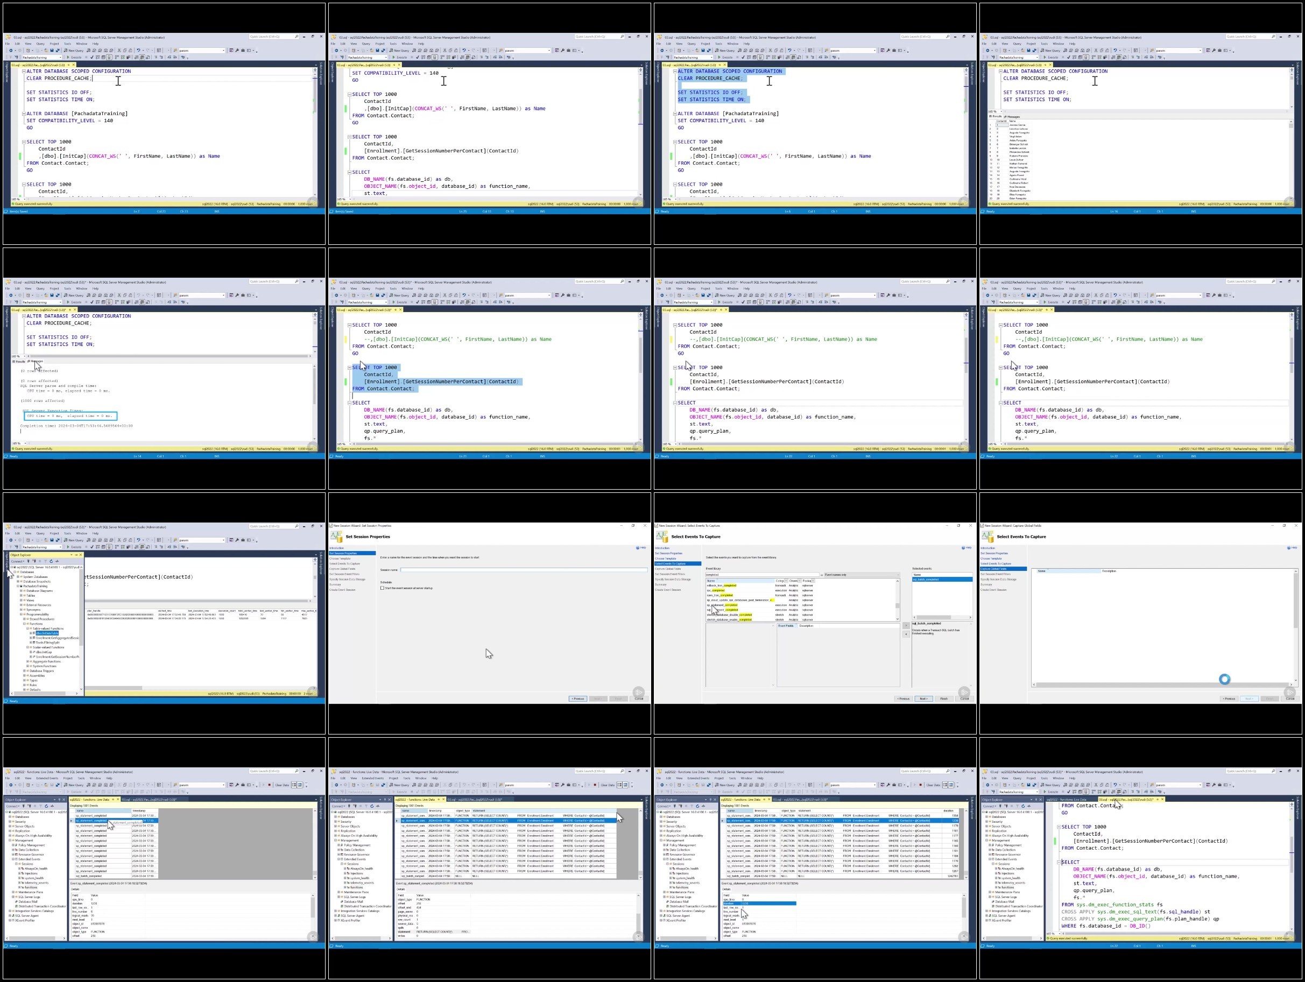Click the event library vertical scrollbar
Image resolution: width=1305 pixels, height=982 pixels.
click(898, 600)
